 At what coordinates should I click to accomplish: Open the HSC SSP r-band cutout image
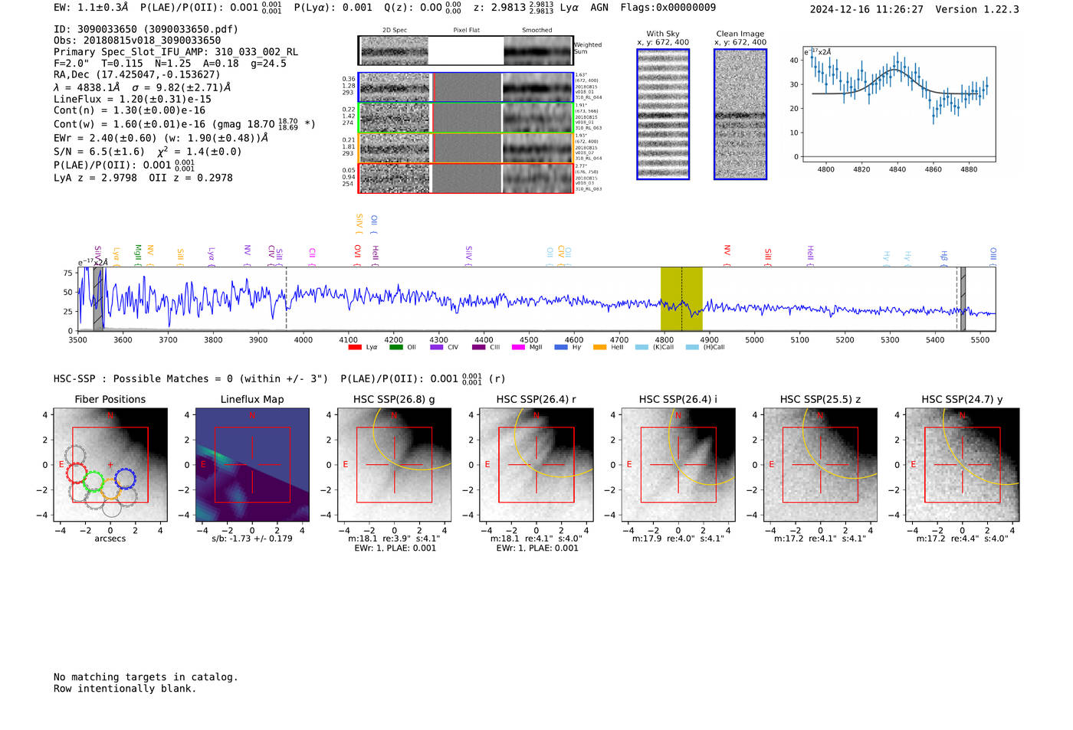coord(536,465)
